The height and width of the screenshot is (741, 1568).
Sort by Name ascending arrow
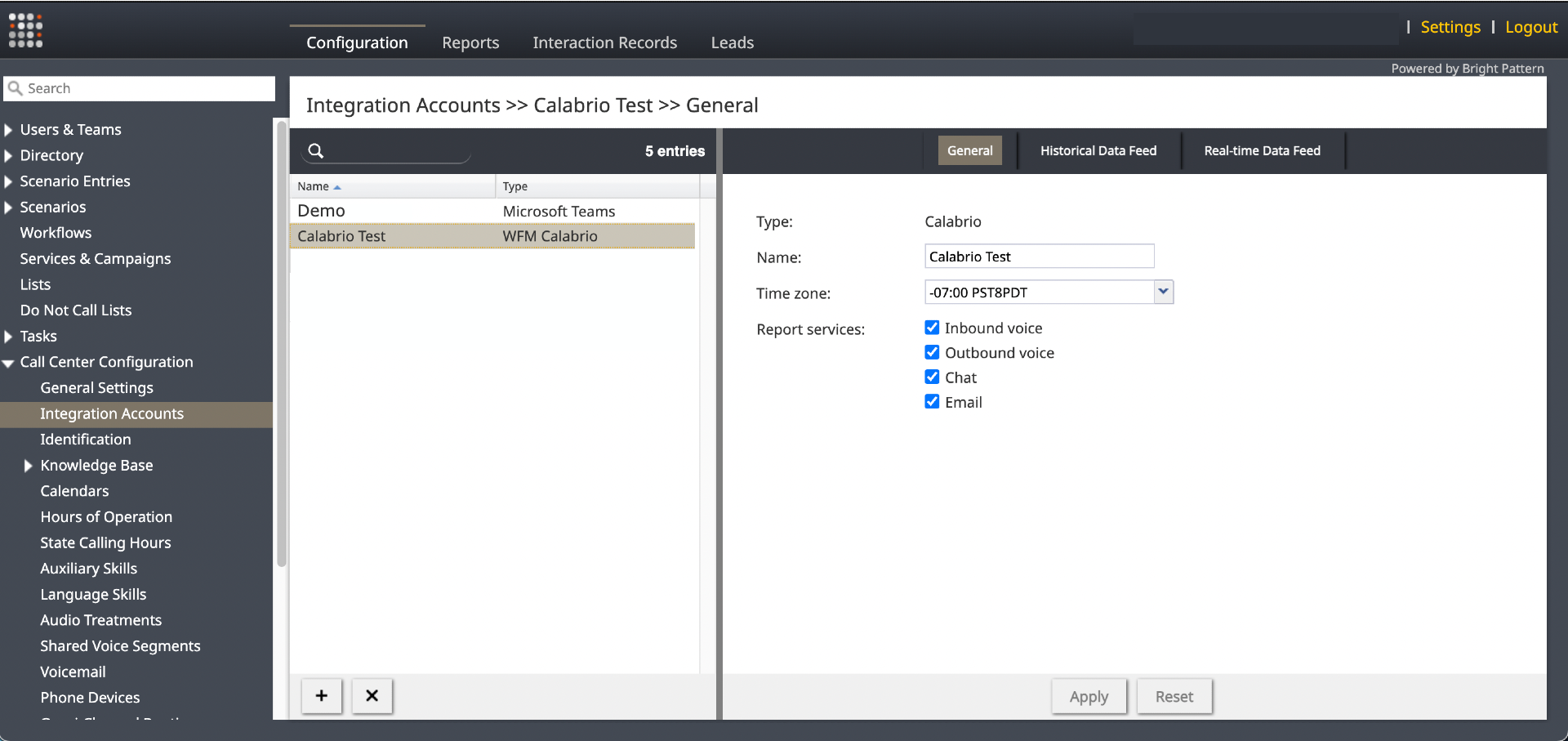[x=337, y=187]
